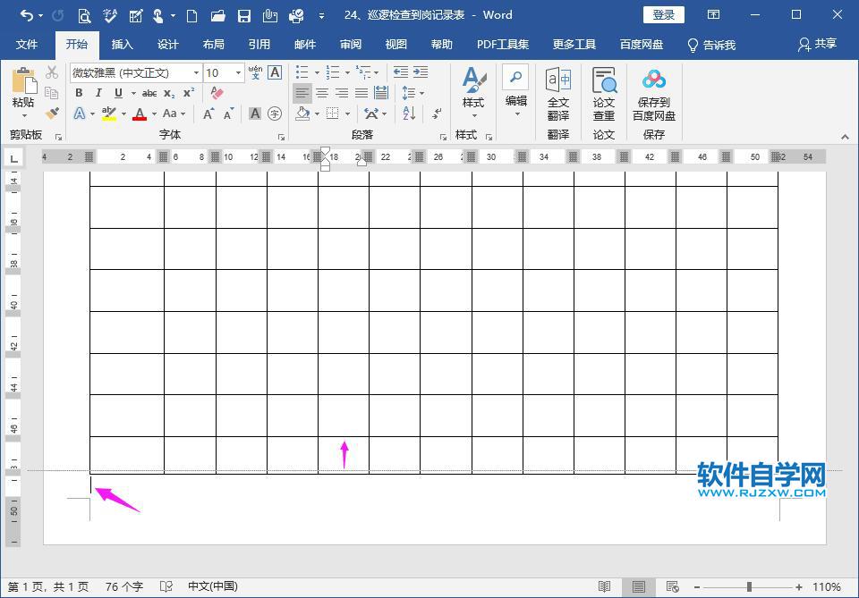Open the font size dropdown
The height and width of the screenshot is (598, 859).
[x=239, y=72]
